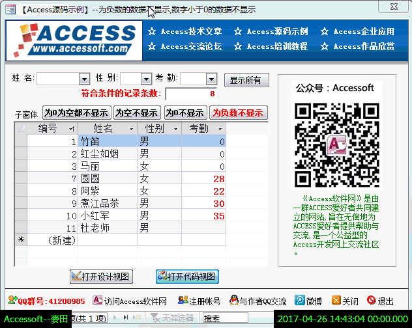Image resolution: width=412 pixels, height=328 pixels.
Task: Open Access源码示例 link
Action: click(278, 31)
